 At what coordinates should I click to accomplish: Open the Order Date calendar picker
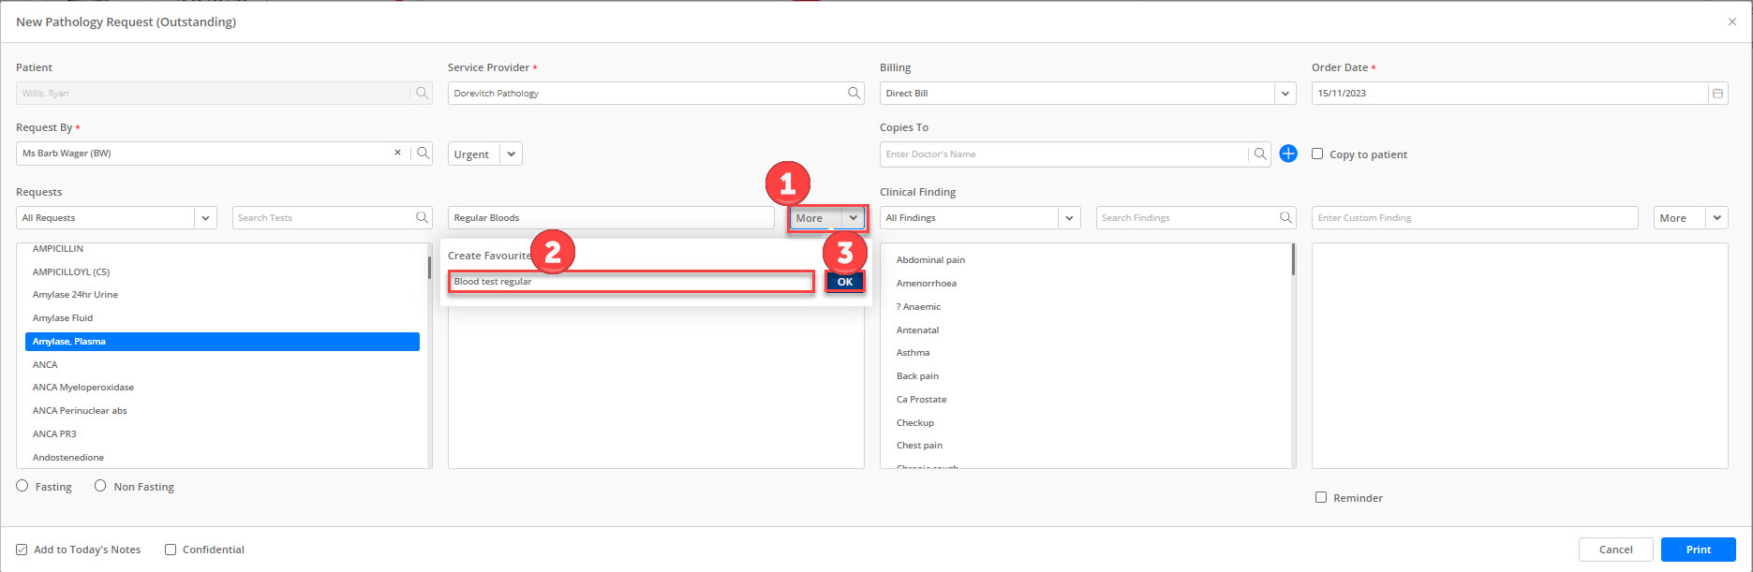pyautogui.click(x=1716, y=93)
